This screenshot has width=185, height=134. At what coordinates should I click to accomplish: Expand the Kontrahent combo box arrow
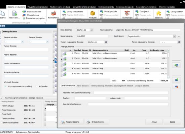tap(174, 36)
